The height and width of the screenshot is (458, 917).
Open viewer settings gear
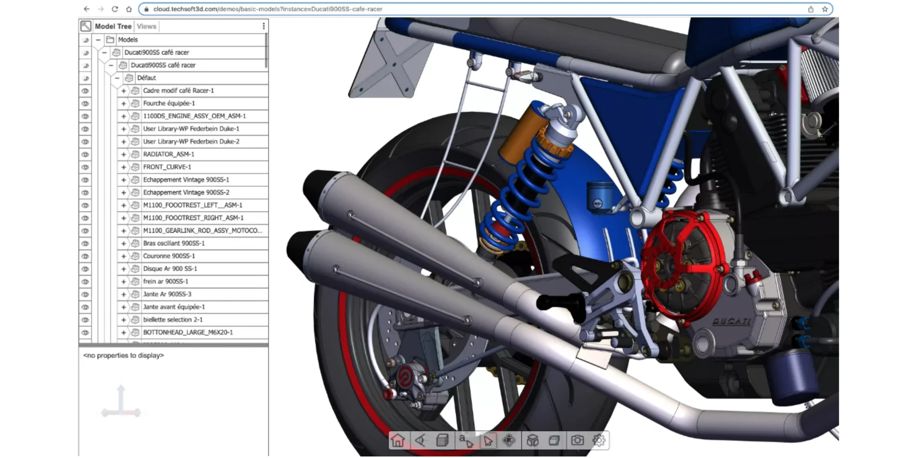(x=599, y=440)
